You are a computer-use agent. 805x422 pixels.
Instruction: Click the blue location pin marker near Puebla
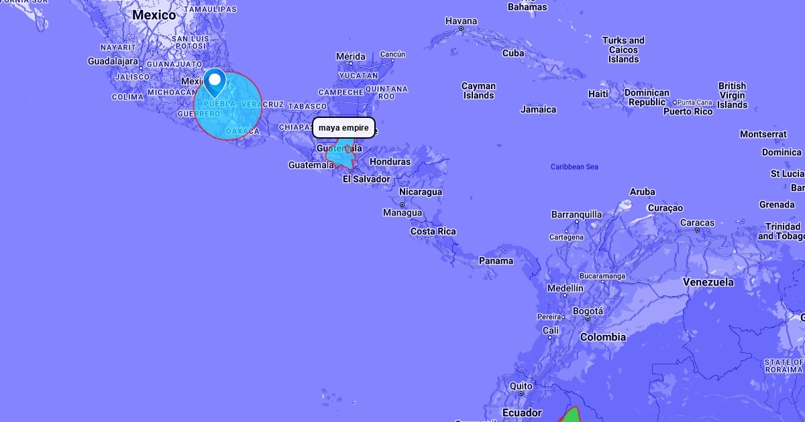coord(215,83)
